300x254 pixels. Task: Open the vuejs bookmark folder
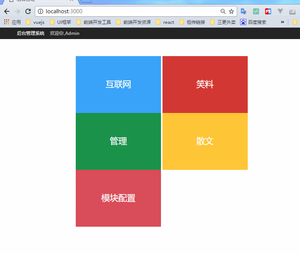(x=35, y=22)
